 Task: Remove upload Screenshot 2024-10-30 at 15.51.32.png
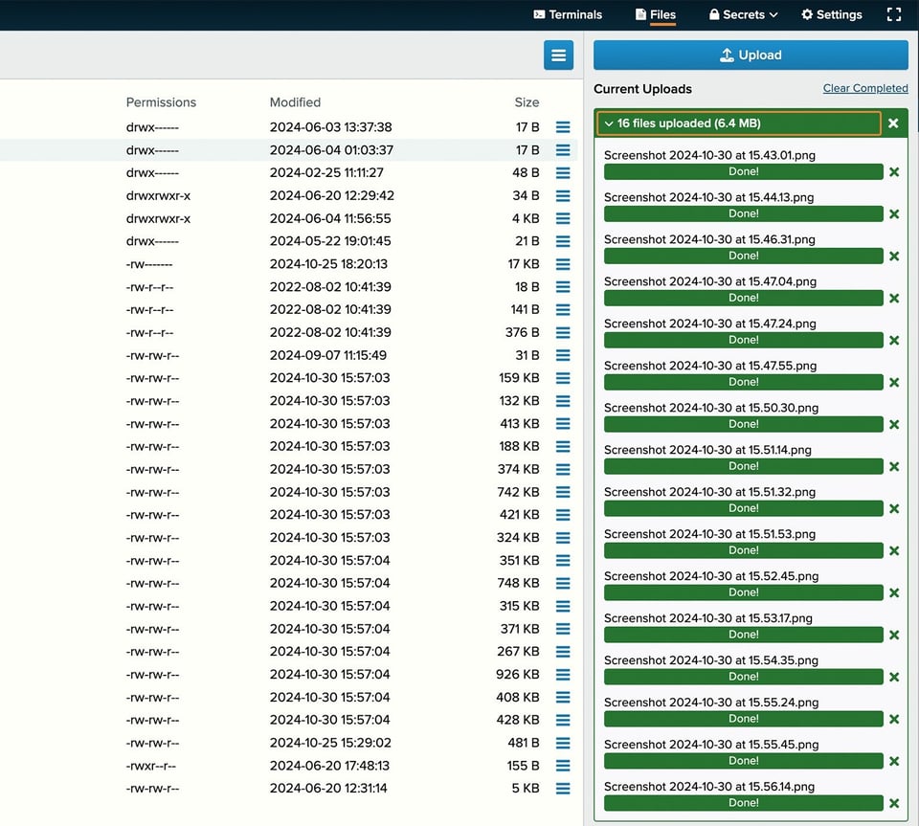coord(894,508)
